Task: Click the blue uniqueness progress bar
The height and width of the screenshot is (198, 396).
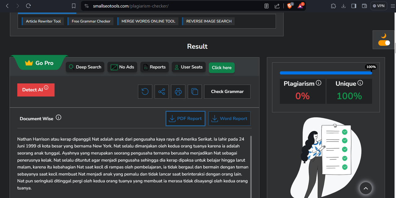Action: pyautogui.click(x=326, y=73)
